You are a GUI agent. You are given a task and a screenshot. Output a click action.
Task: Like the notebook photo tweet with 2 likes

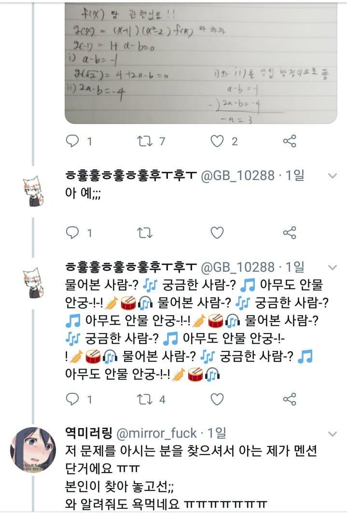[x=218, y=141]
